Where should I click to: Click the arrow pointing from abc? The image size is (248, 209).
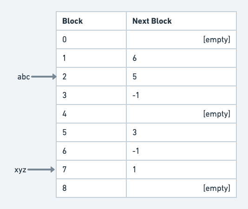(44, 77)
